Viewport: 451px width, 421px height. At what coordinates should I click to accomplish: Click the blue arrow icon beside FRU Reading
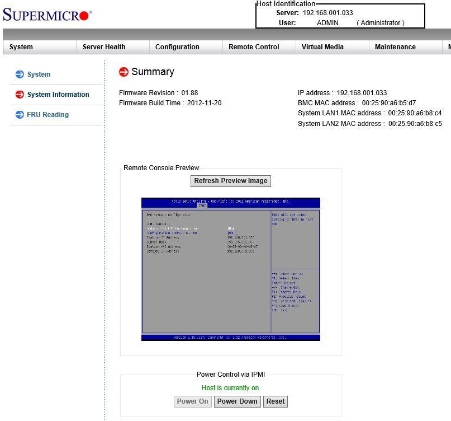20,114
